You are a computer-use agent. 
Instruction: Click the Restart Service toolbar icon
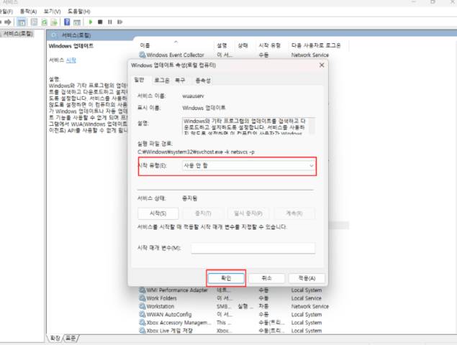(119, 22)
